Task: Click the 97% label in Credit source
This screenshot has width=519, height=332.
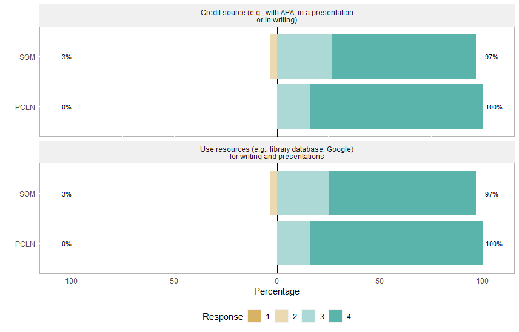Action: [491, 57]
